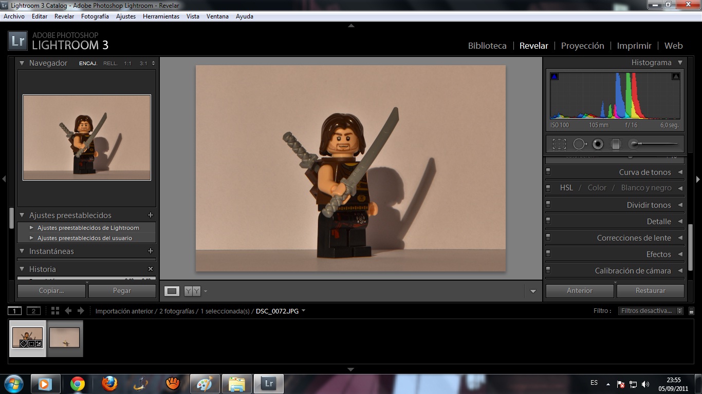Image resolution: width=702 pixels, height=394 pixels.
Task: Click the volume icon in system tray
Action: tap(645, 384)
